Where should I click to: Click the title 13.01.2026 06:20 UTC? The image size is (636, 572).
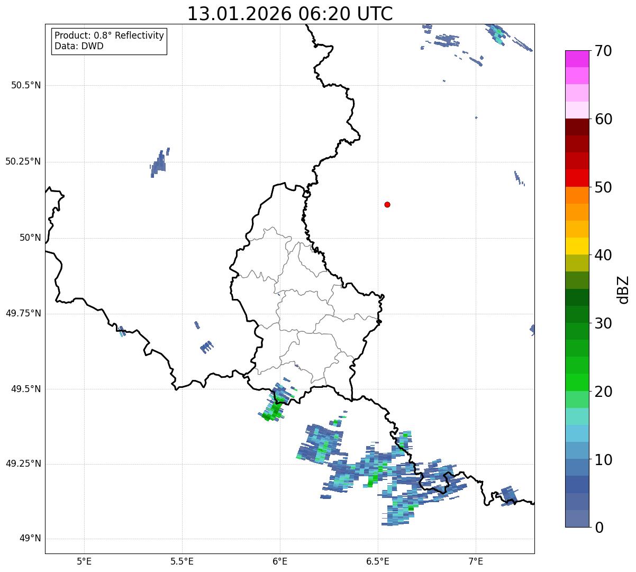point(290,14)
